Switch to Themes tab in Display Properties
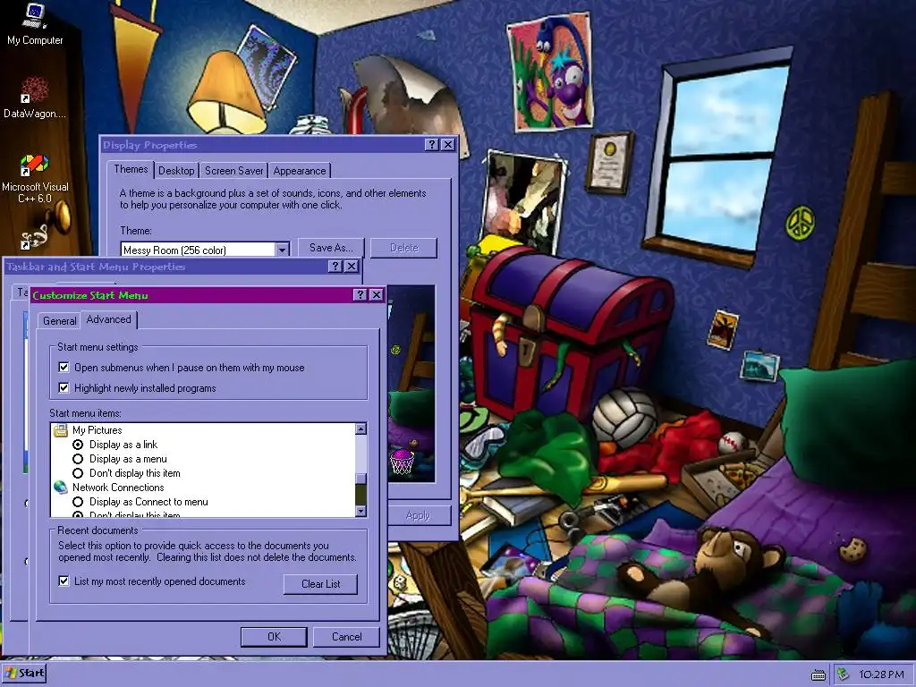This screenshot has height=687, width=916. [131, 169]
